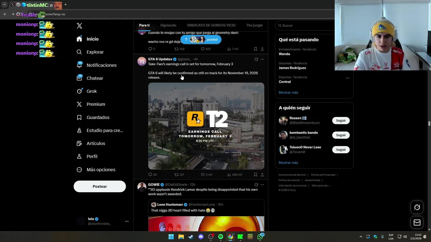Open Grok from the sidebar

coord(87,91)
